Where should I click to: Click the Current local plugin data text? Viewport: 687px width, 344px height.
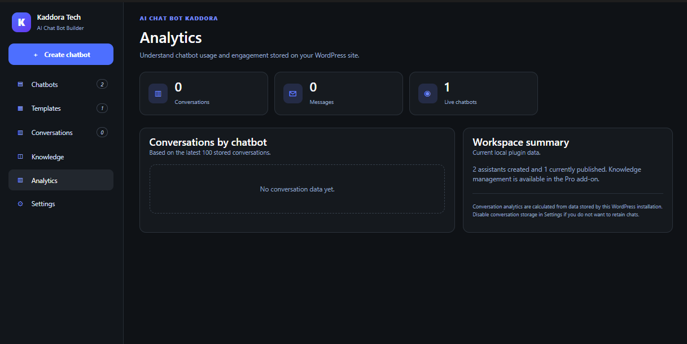point(506,153)
